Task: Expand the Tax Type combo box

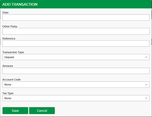Action: coord(76,98)
